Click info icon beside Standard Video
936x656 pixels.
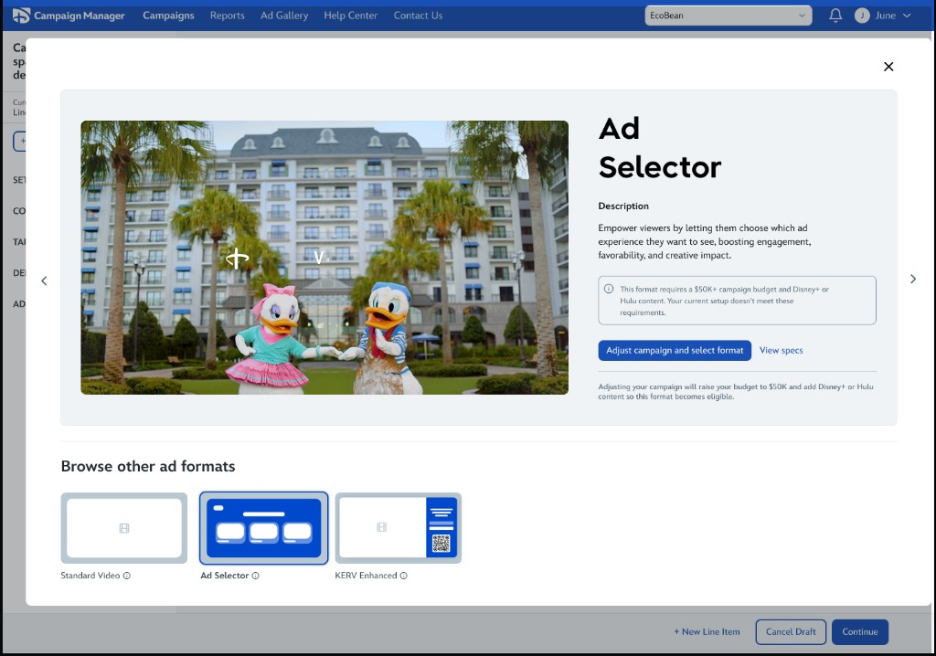(126, 576)
